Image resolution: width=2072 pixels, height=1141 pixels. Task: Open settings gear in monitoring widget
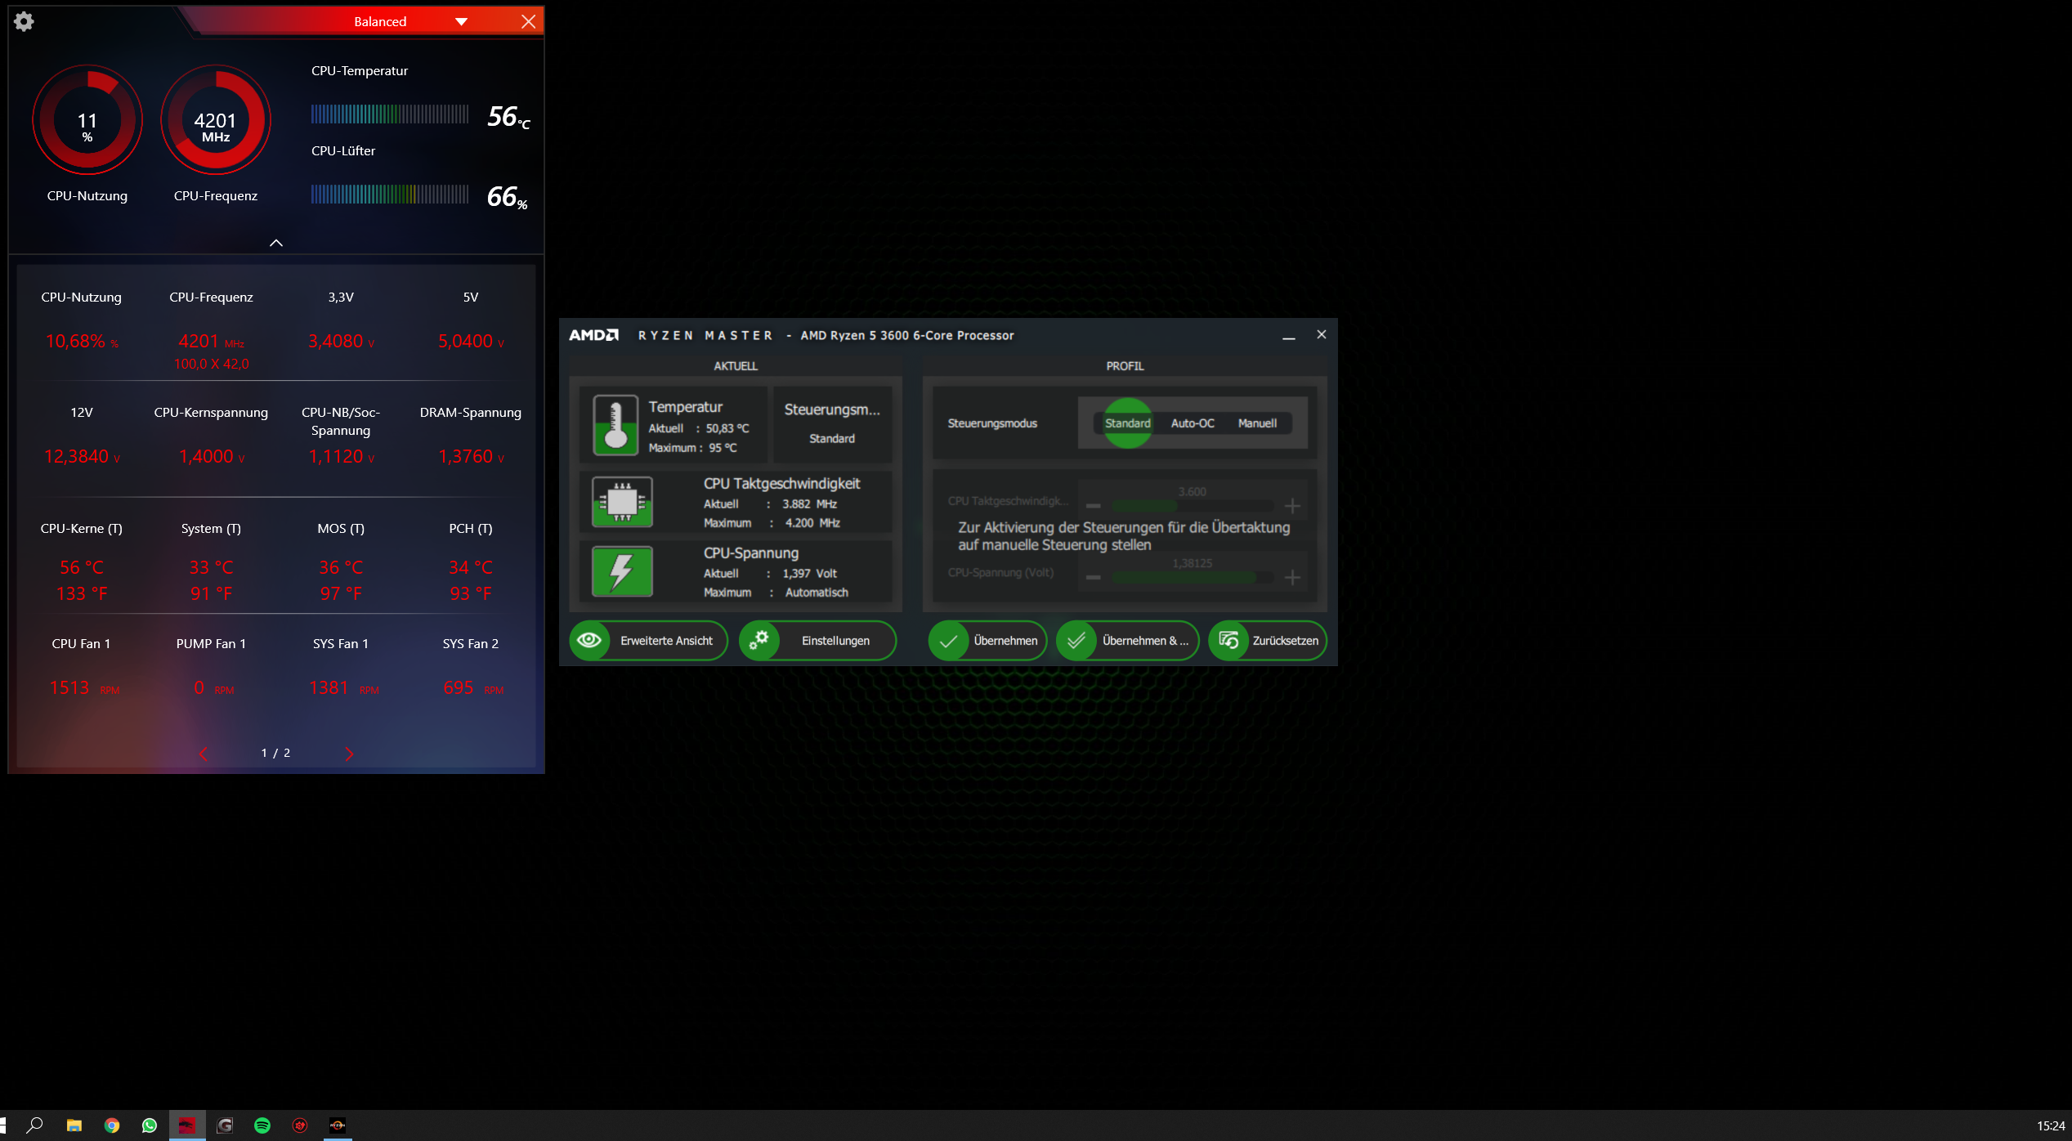(x=24, y=21)
